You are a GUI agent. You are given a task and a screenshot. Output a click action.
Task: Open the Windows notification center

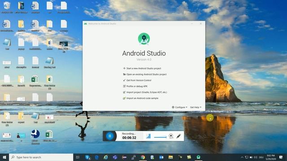tap(281, 157)
